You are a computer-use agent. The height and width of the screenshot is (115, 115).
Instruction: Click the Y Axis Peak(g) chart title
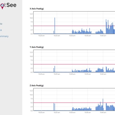tap(37, 47)
